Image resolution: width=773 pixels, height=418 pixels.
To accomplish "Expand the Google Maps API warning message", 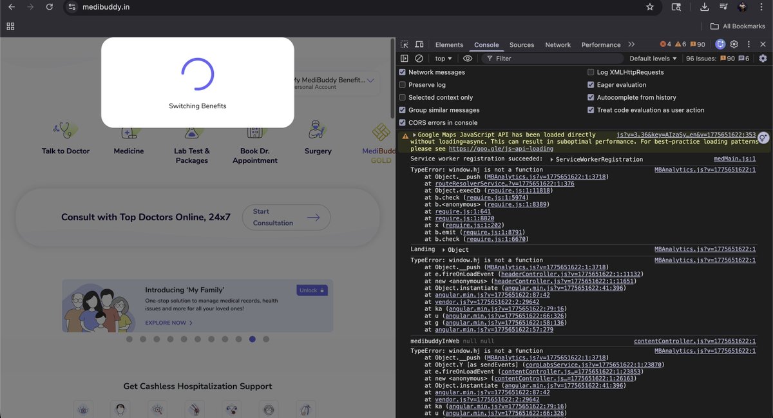I will pyautogui.click(x=415, y=135).
